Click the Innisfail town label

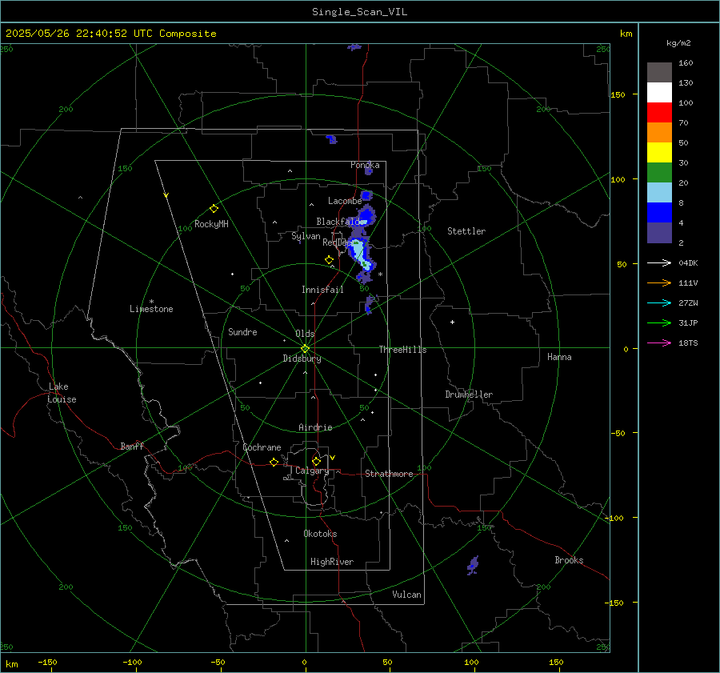click(322, 290)
